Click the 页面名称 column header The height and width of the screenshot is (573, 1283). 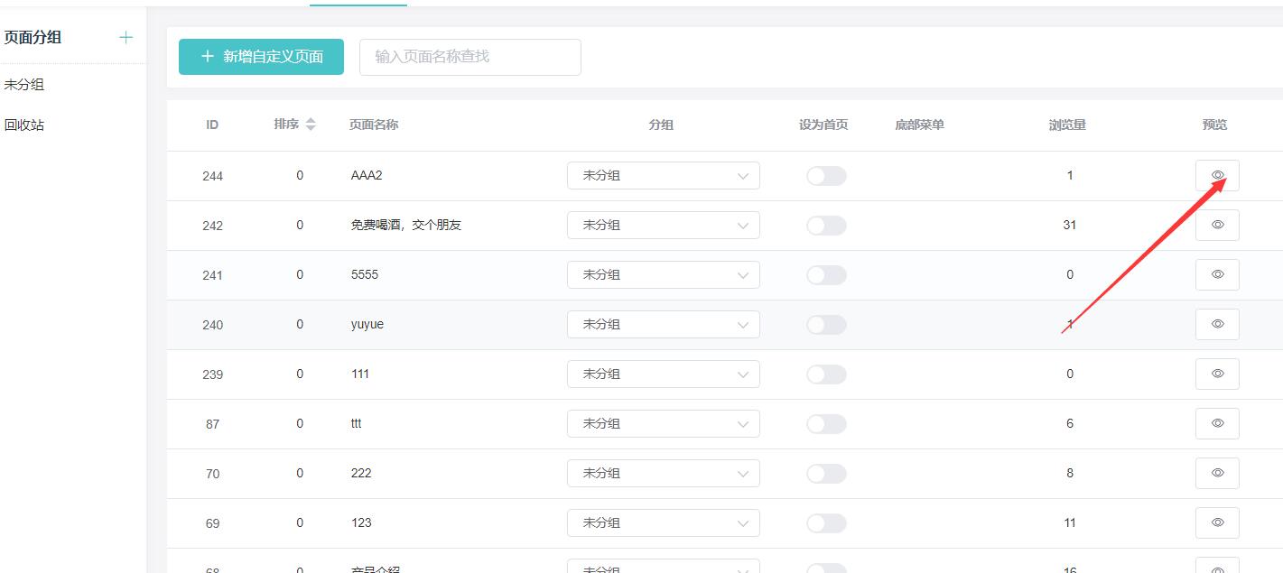click(374, 125)
